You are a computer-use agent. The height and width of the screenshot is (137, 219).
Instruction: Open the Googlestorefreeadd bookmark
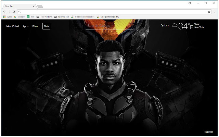83,17
